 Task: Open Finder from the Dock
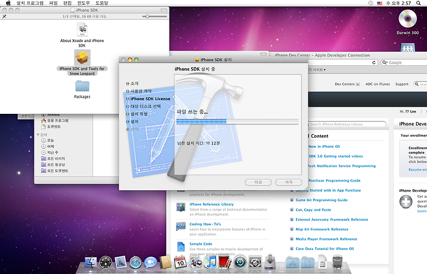[91, 262]
